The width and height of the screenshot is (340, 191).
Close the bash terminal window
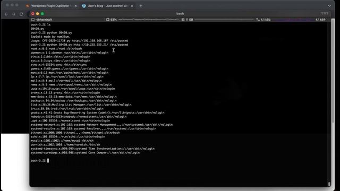tap(33, 14)
